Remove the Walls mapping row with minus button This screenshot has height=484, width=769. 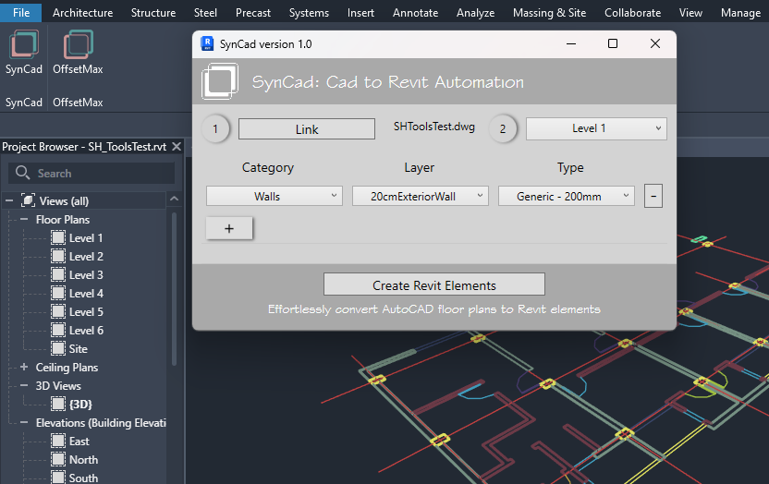click(x=653, y=196)
